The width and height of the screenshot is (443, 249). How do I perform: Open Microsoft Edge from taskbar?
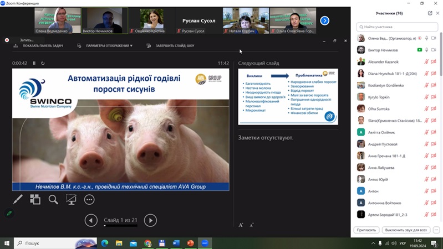pyautogui.click(x=105, y=243)
